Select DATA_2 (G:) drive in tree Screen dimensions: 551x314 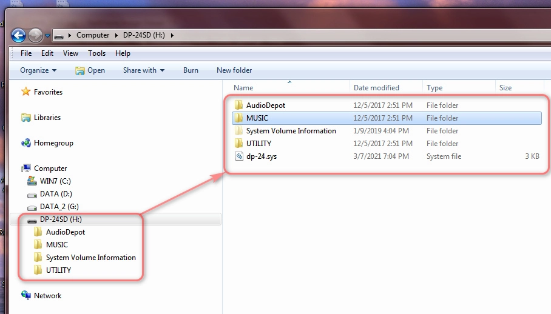click(59, 207)
